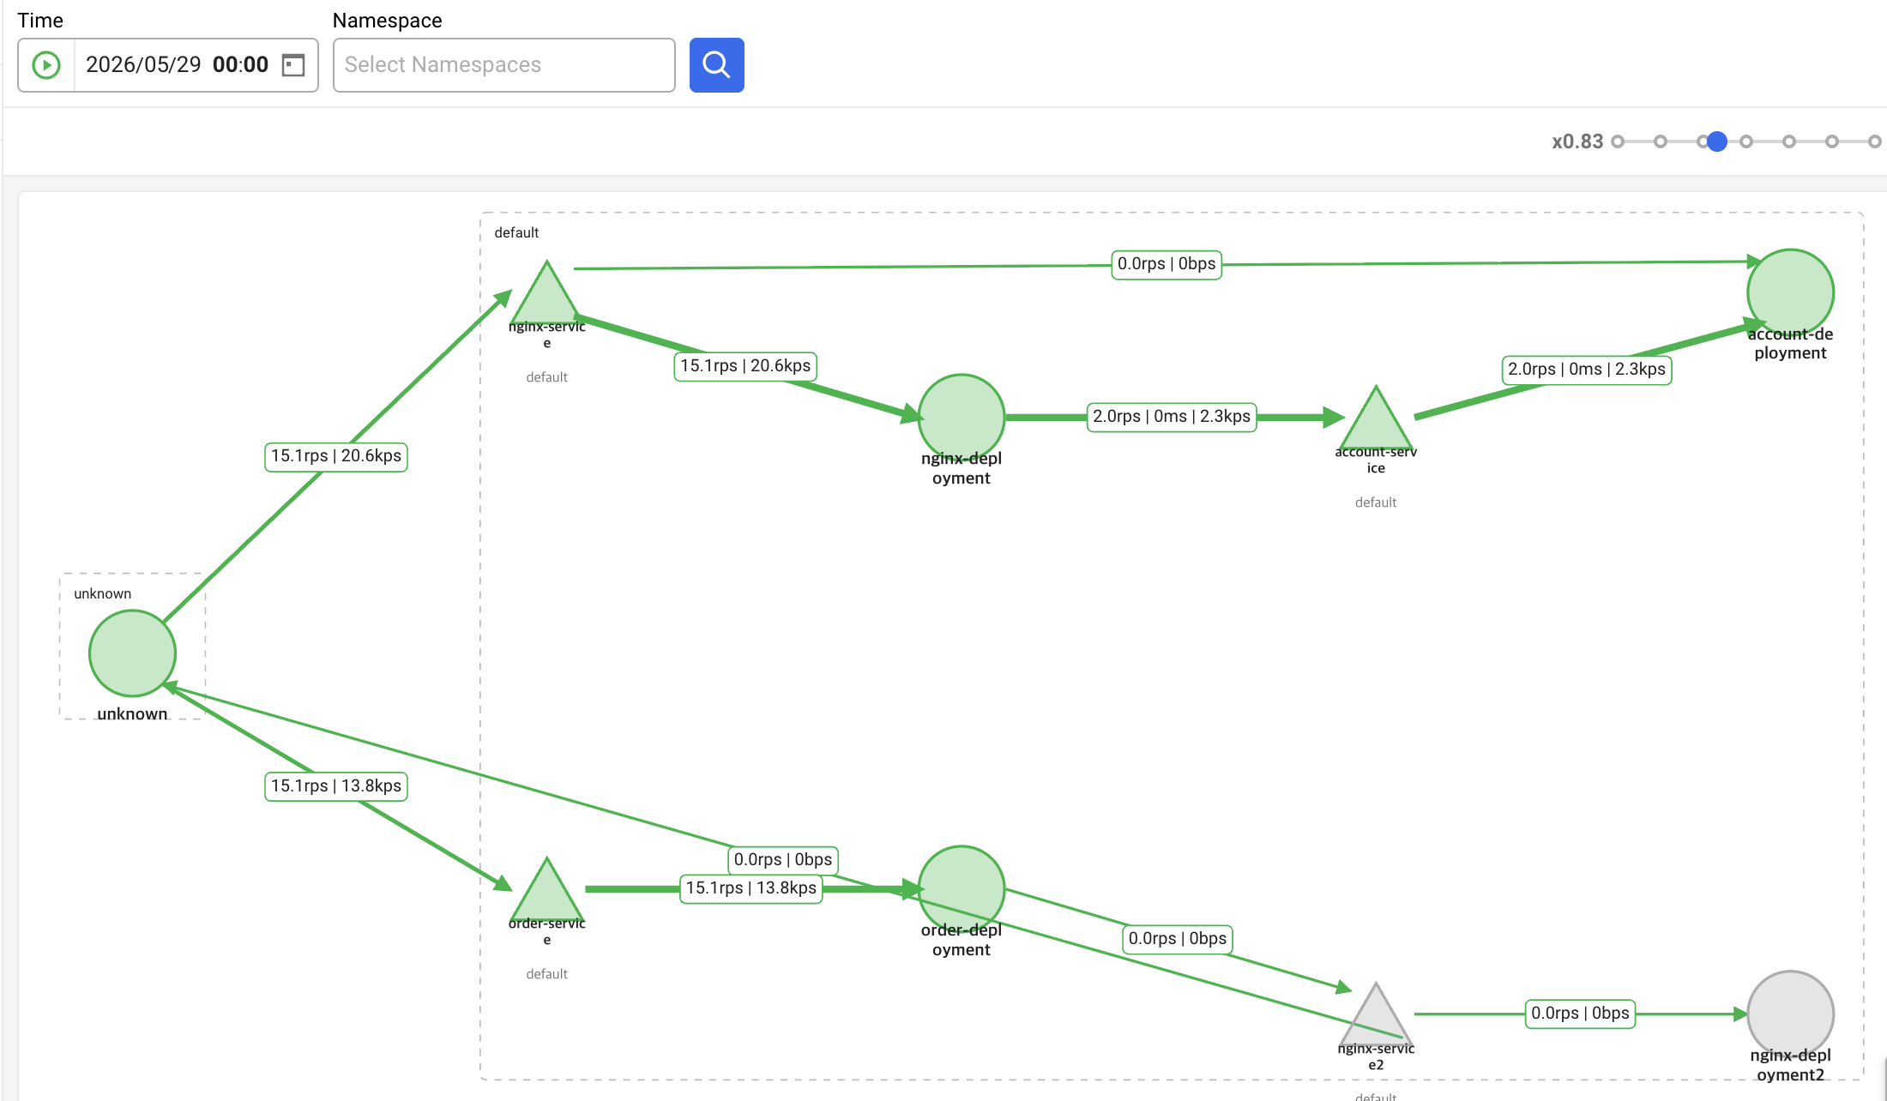Click the unknown namespace group label
This screenshot has height=1101, width=1887.
pos(103,593)
